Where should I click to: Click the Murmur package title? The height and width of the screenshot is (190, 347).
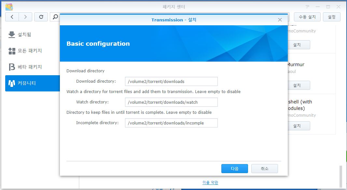pyautogui.click(x=296, y=65)
